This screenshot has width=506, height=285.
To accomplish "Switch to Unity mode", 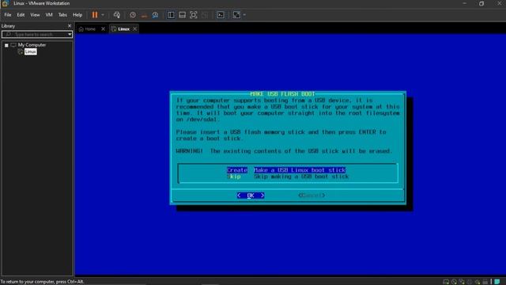I will (x=205, y=15).
